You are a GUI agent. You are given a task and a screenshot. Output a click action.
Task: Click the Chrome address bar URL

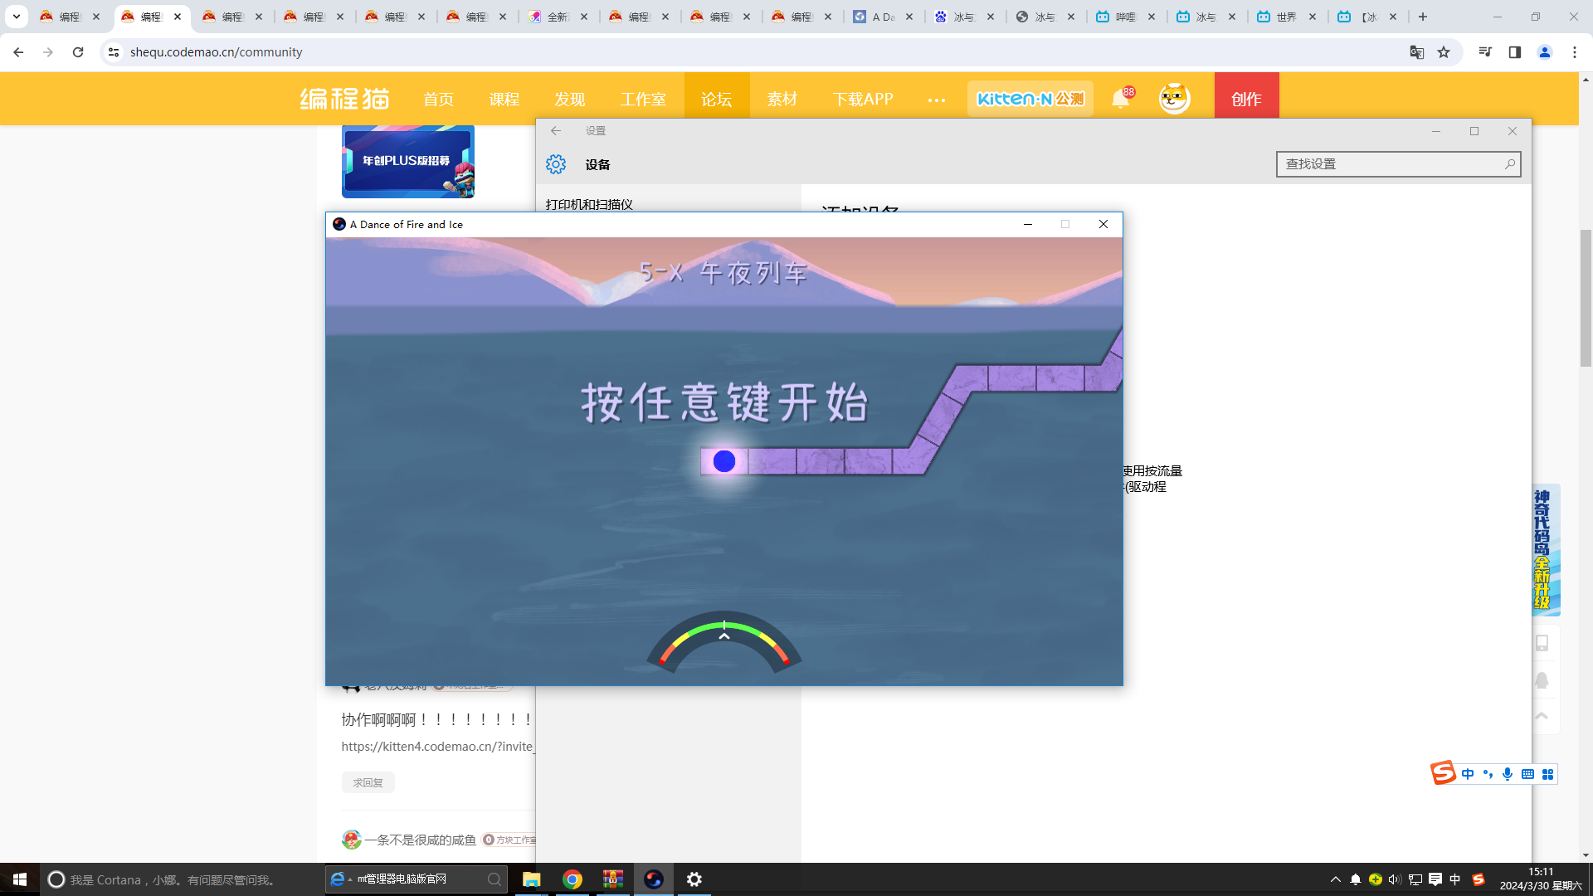[x=217, y=52]
